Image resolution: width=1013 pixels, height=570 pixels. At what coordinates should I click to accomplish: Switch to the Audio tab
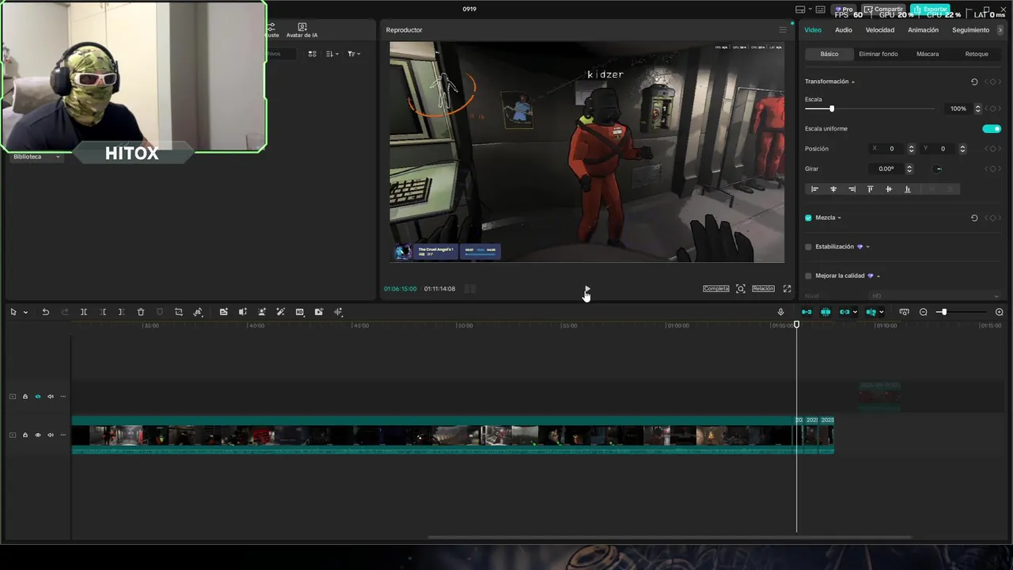(844, 30)
